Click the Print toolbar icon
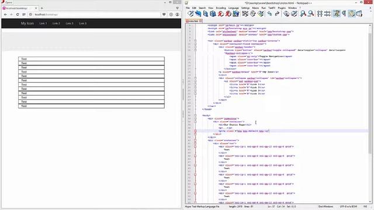Image resolution: width=374 pixels, height=210 pixels. point(236,14)
